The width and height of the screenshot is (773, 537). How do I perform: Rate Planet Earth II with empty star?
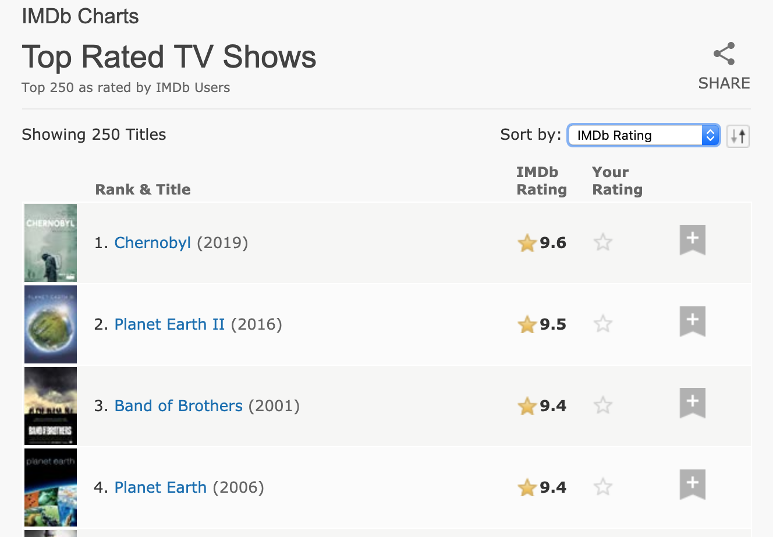click(x=603, y=324)
